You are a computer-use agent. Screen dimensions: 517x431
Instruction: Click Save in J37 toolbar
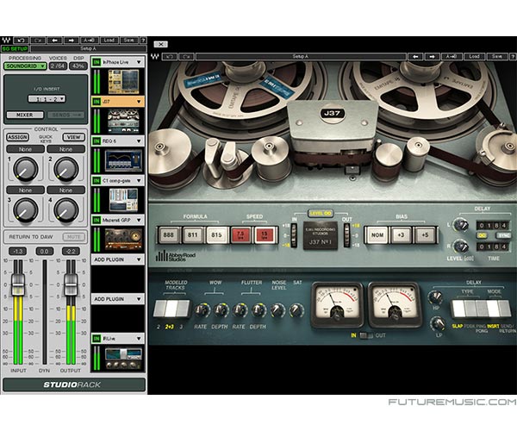pos(497,56)
